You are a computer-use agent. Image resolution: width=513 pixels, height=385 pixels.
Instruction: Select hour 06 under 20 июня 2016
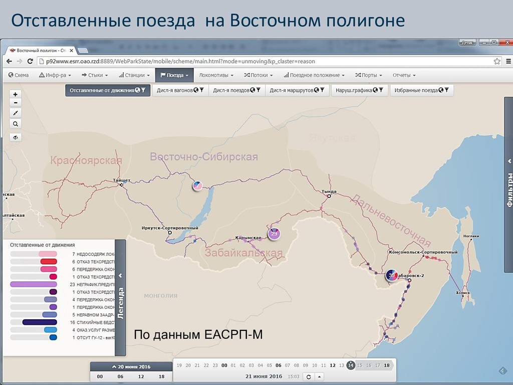tap(120, 376)
